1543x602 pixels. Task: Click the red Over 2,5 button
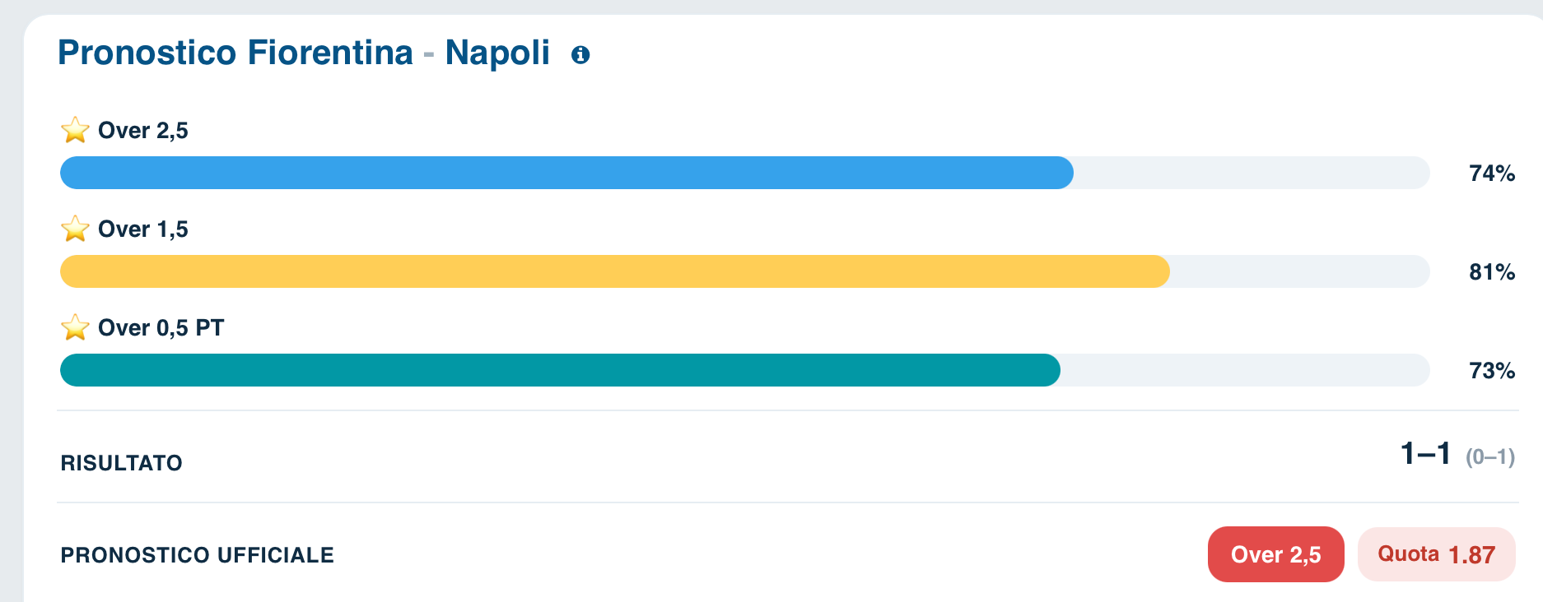(1275, 554)
